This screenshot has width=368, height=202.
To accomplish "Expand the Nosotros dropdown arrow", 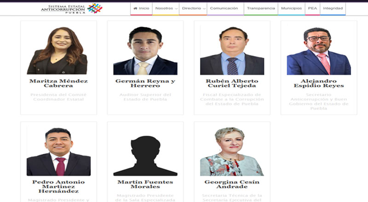I will (x=176, y=9).
